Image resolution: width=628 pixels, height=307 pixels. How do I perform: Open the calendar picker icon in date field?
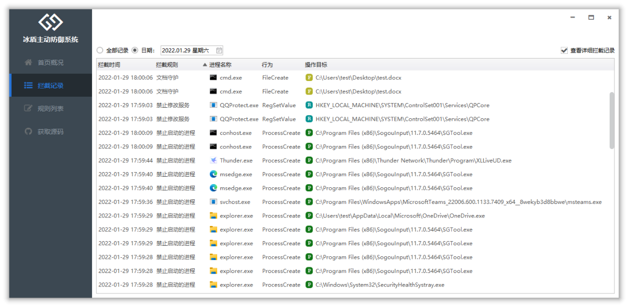click(x=219, y=50)
